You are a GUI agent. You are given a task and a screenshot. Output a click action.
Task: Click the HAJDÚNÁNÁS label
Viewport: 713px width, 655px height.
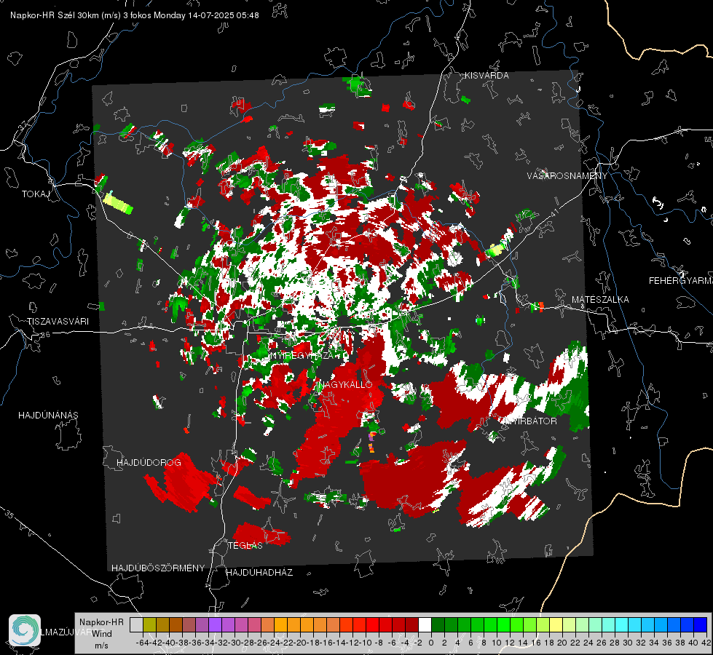coord(48,416)
